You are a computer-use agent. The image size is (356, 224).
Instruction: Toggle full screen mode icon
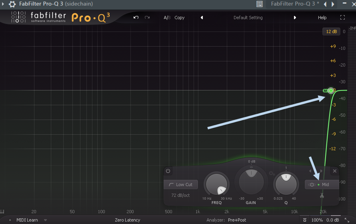(342, 17)
